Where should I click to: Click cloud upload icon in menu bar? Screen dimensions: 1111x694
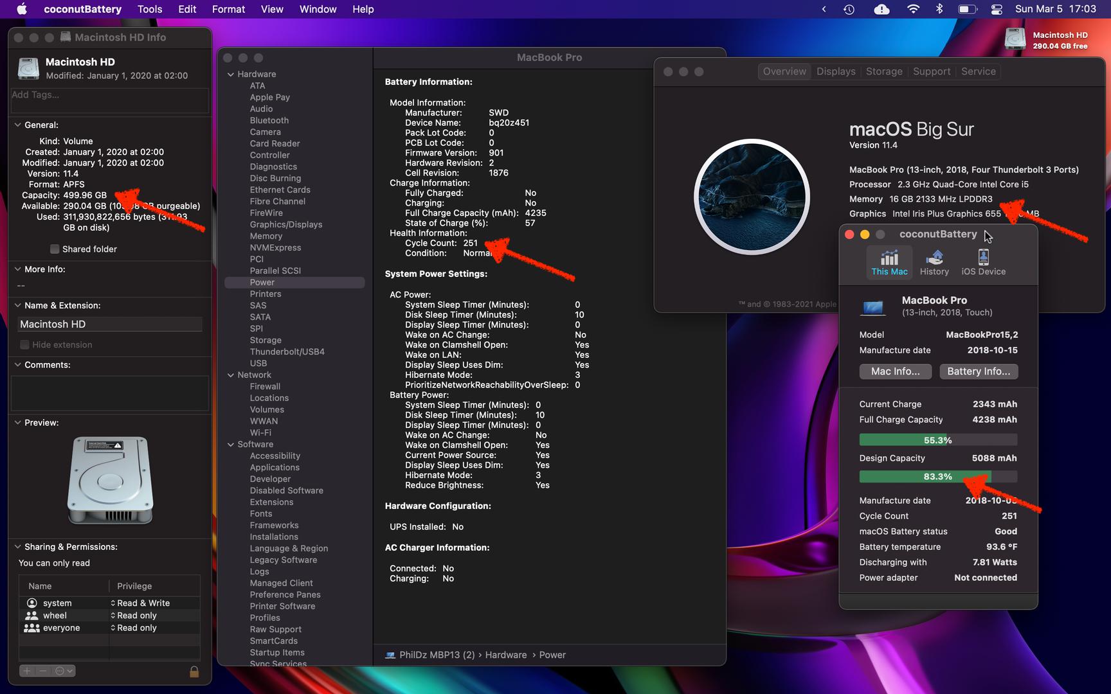[881, 9]
